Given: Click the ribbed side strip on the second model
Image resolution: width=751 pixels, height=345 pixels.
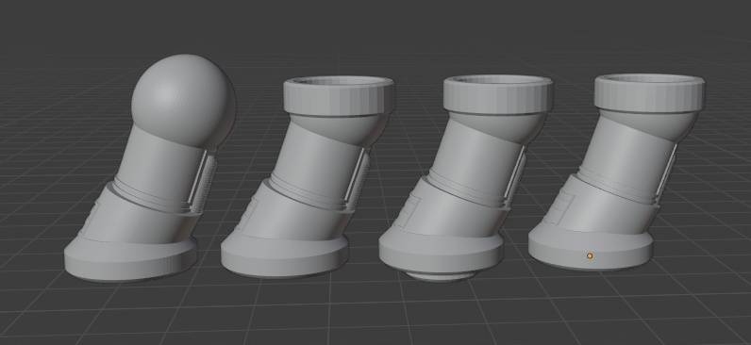Looking at the screenshot, I should 359,178.
